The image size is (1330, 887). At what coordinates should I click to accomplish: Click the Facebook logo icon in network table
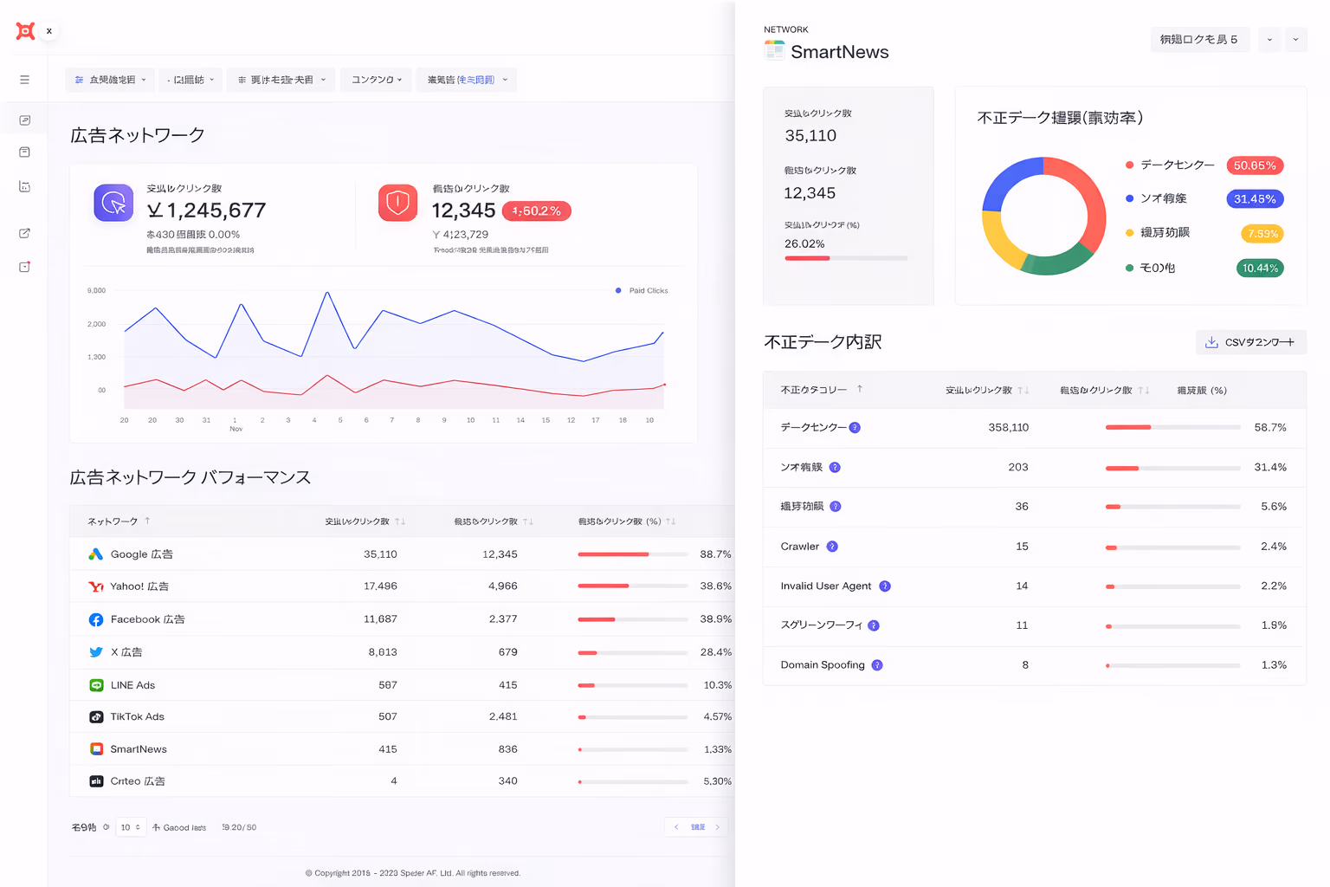pos(96,619)
